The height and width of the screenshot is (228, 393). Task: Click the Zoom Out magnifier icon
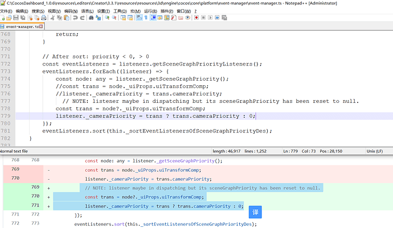click(114, 18)
